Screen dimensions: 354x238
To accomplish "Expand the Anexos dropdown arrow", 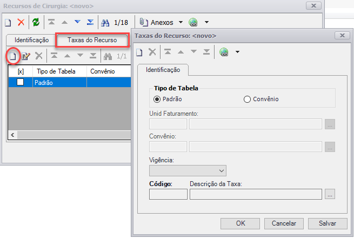I will coord(181,22).
